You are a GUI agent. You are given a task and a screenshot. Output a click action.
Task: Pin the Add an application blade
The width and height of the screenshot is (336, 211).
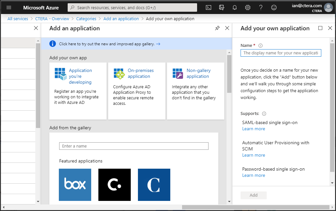tap(217, 28)
